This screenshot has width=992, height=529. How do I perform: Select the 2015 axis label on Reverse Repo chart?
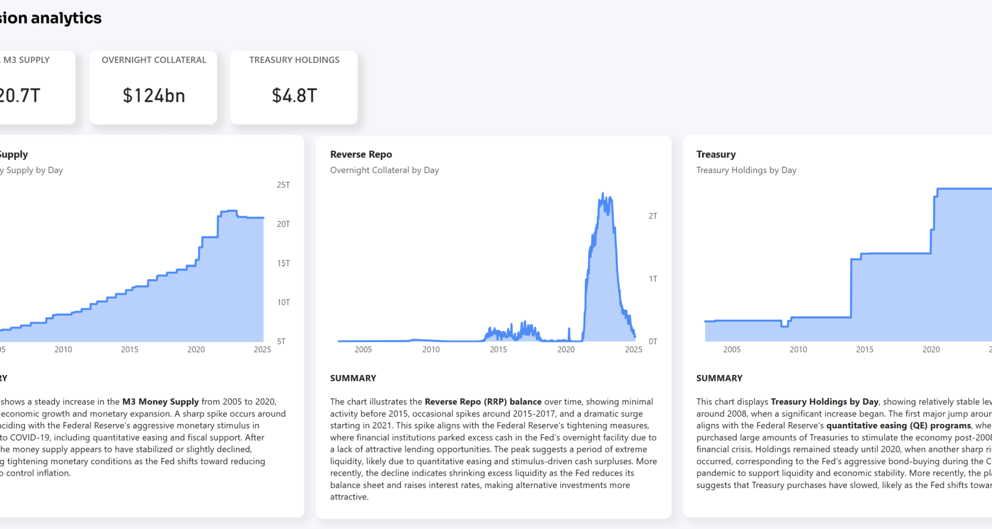click(x=499, y=349)
